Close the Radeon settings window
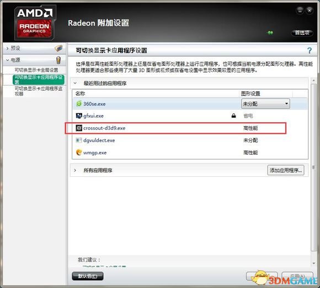The image size is (320, 288). [x=310, y=11]
